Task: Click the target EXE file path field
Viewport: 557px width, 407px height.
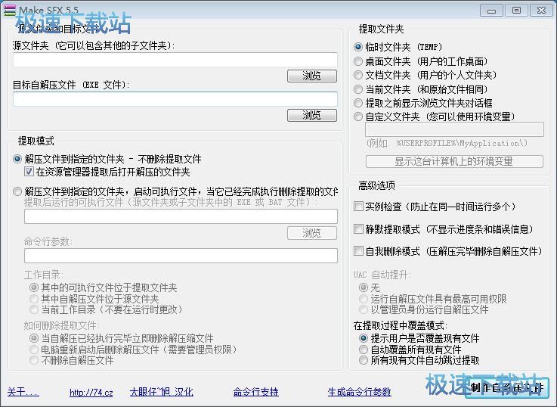Action: (175, 99)
